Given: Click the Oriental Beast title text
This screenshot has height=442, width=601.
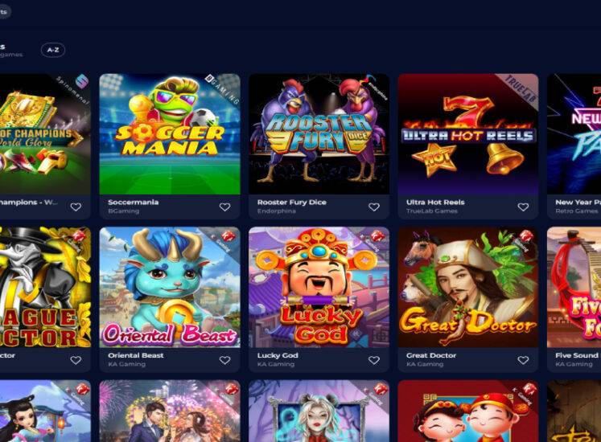Looking at the screenshot, I should [x=136, y=355].
